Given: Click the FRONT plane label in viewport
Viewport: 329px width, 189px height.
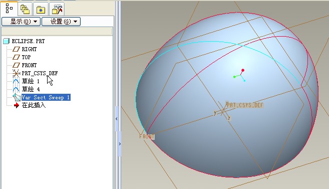Looking at the screenshot, I should (x=147, y=136).
